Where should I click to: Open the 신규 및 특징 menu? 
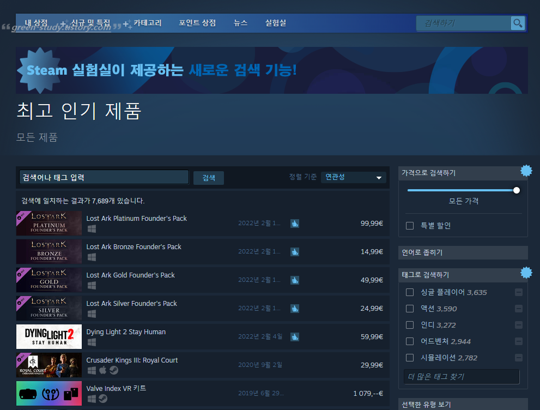tap(90, 23)
